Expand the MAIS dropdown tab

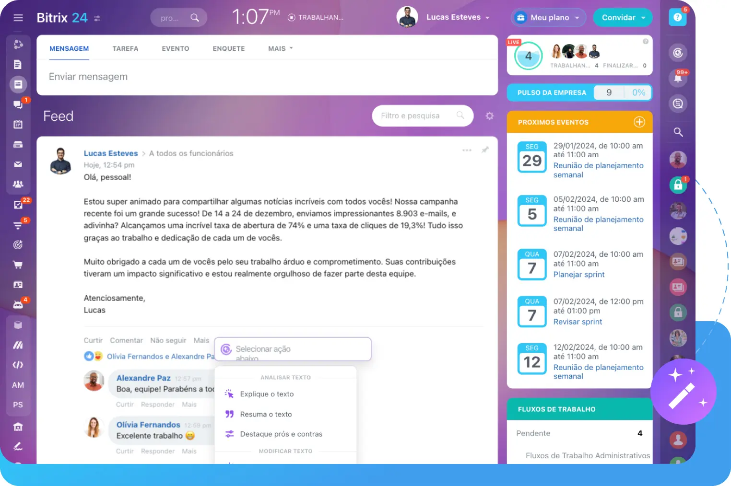[x=280, y=48]
